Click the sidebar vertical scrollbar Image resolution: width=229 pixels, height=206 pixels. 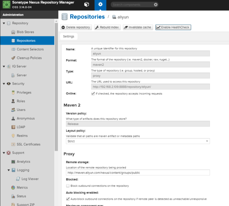[x=56, y=87]
